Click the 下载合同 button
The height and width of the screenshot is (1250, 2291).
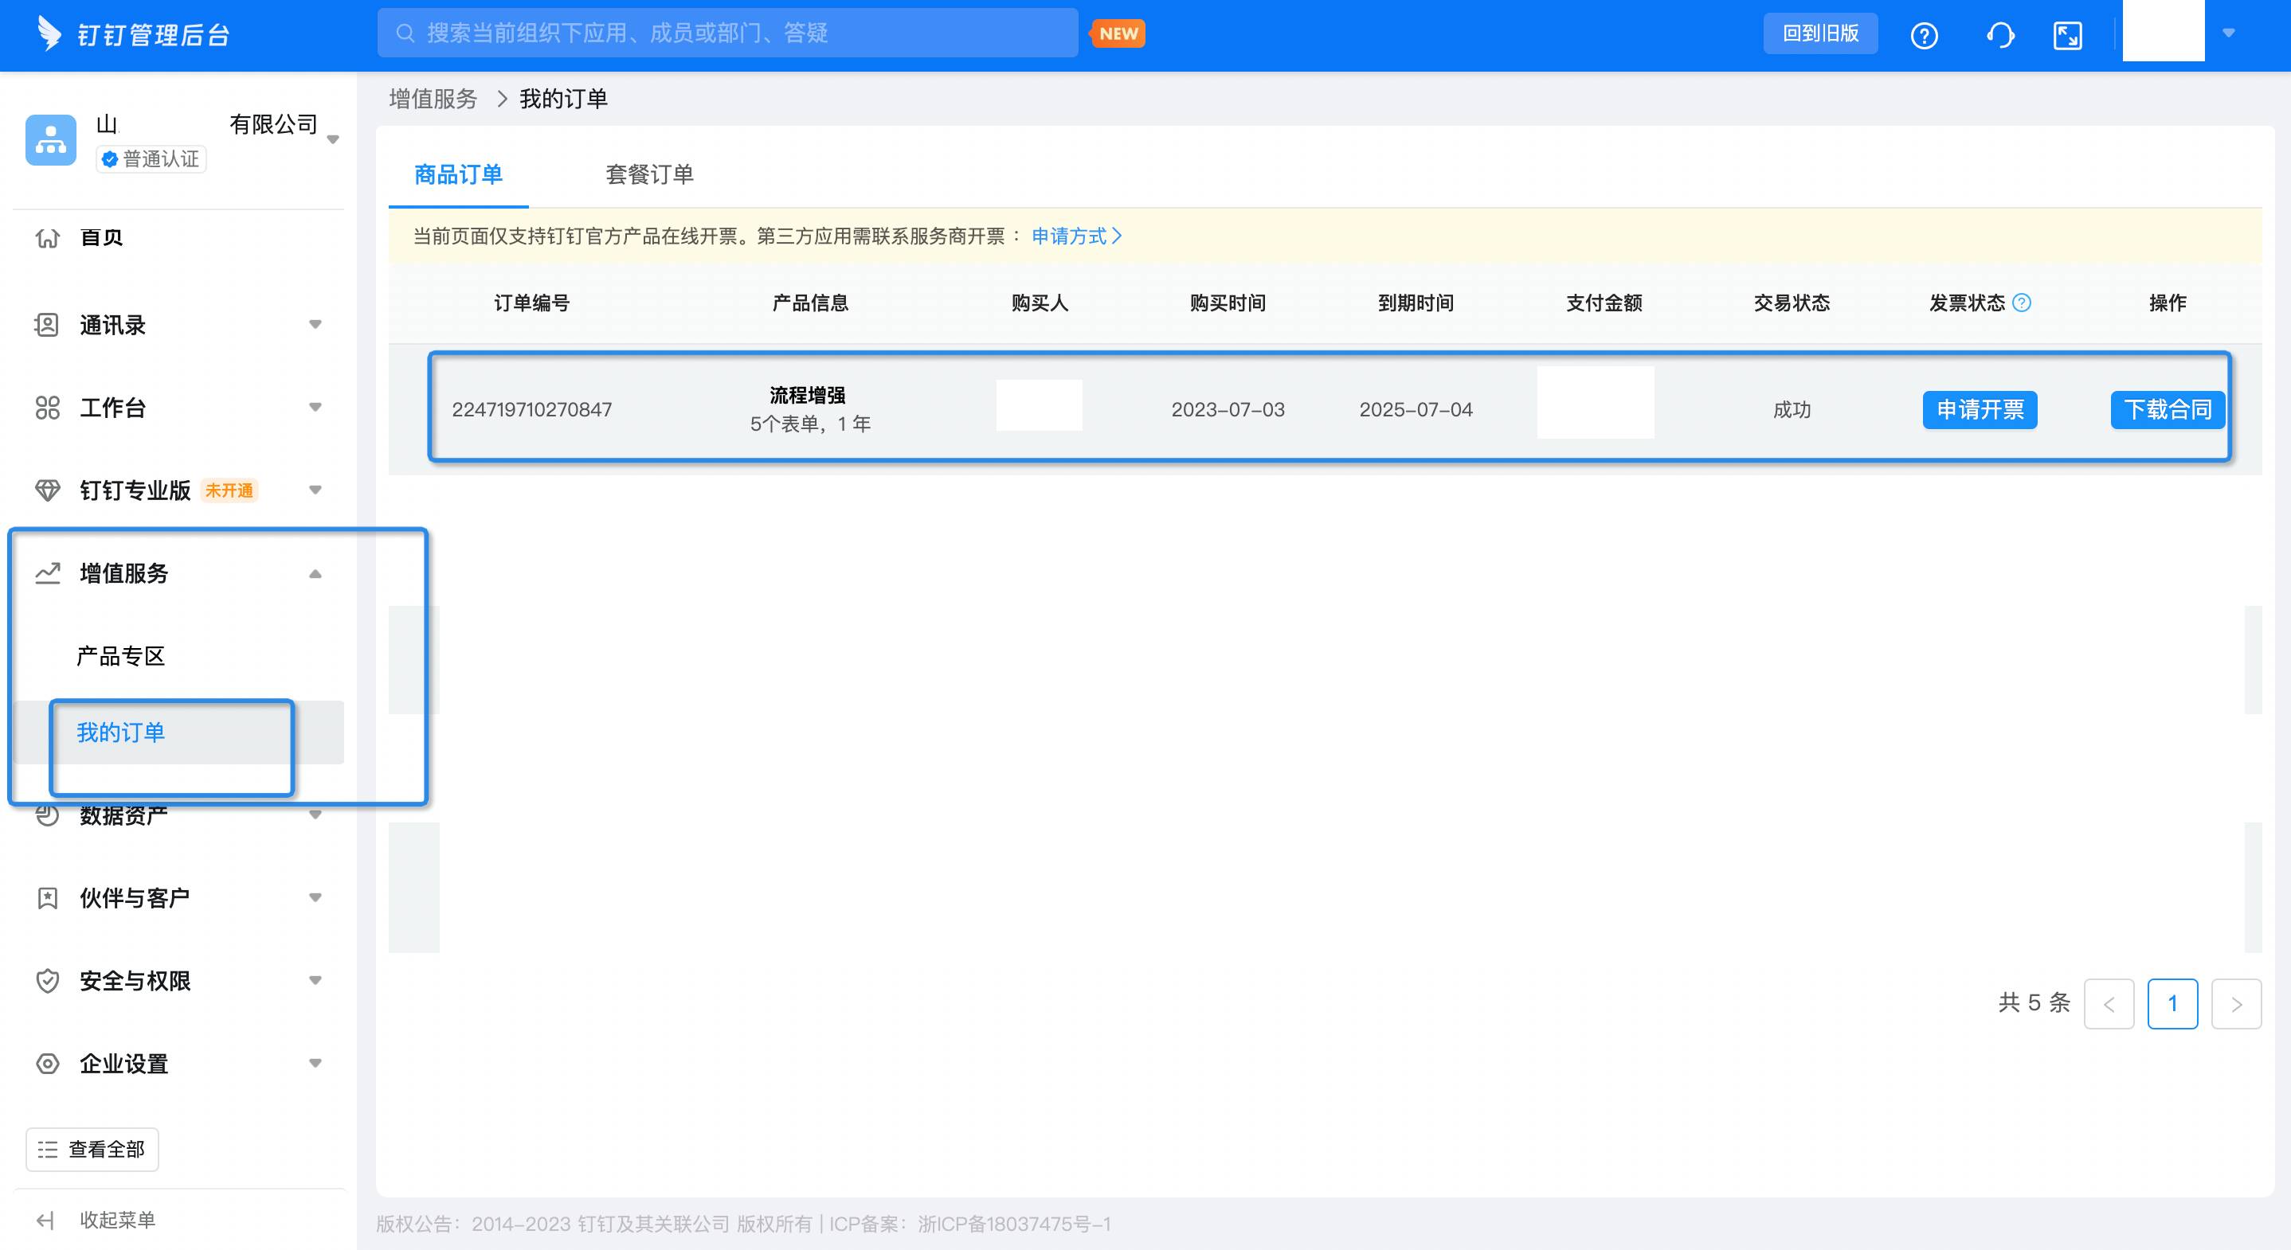2168,410
